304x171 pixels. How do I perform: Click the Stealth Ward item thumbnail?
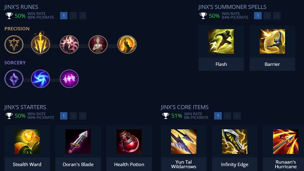tap(27, 141)
